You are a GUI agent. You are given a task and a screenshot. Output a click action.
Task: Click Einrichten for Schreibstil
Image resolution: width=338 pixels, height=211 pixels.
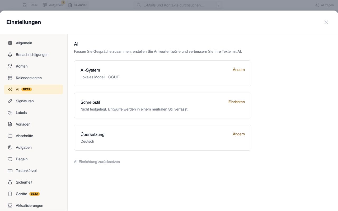[x=237, y=102]
